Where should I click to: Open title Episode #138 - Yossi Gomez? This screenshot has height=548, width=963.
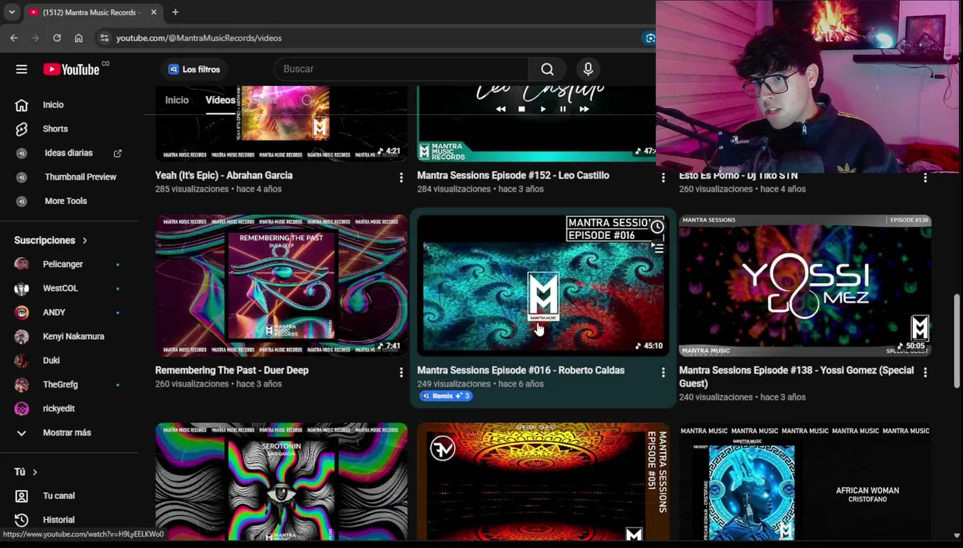pos(796,377)
